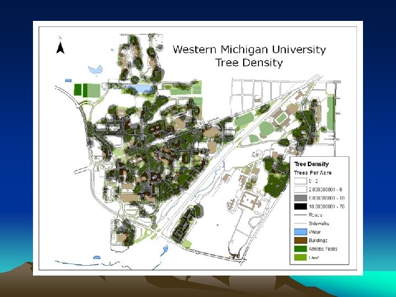Click the black 10.00000001 - 70 legend swatch
The image size is (396, 297).
point(300,206)
